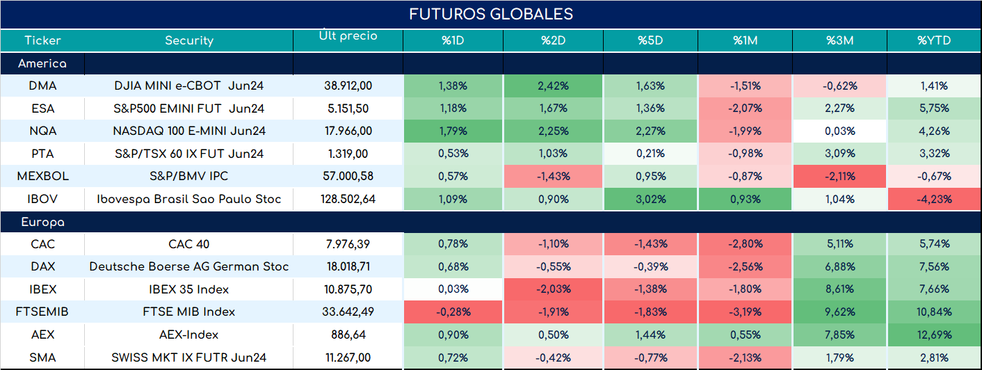Select the %YTD column header

[933, 40]
